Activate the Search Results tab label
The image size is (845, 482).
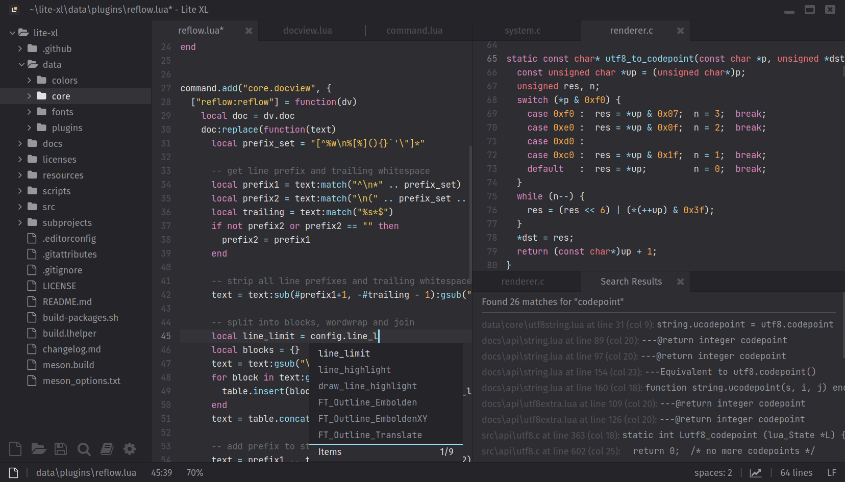pyautogui.click(x=631, y=282)
